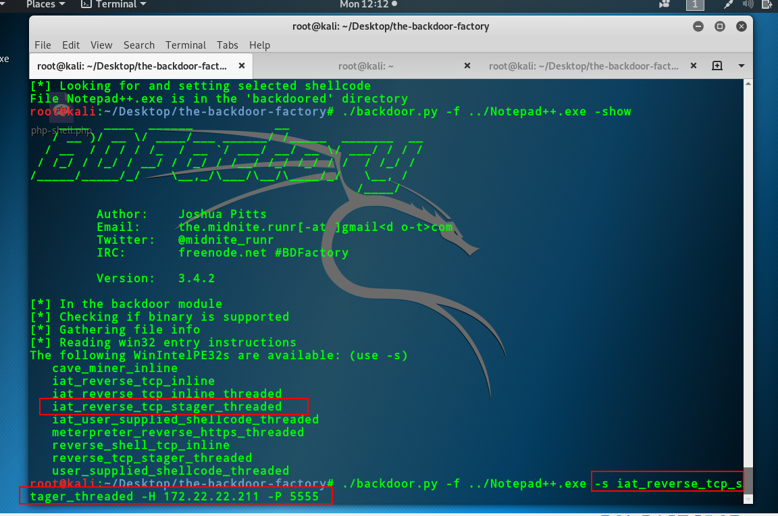Minimize the terminal window

(698, 26)
